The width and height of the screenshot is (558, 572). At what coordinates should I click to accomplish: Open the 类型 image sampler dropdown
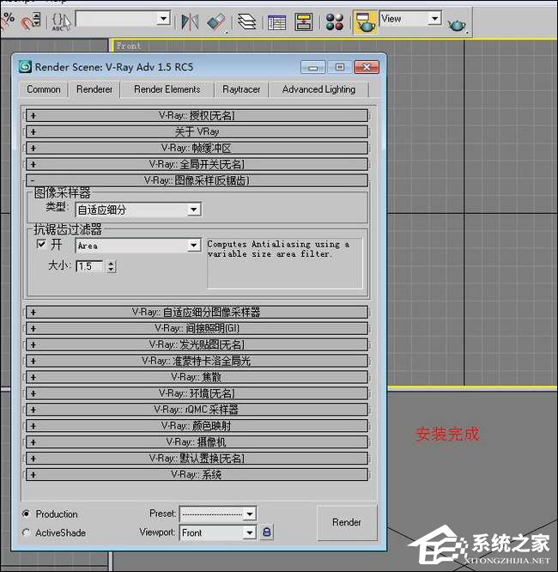coord(138,210)
